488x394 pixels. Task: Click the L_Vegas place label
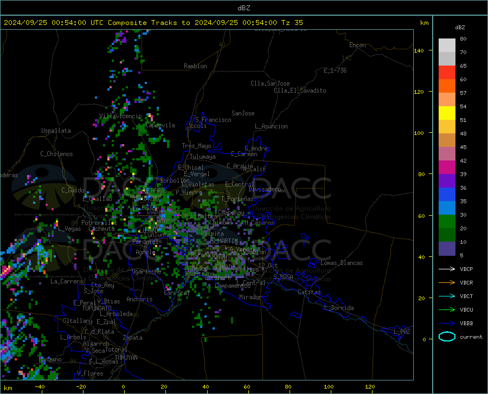click(69, 229)
